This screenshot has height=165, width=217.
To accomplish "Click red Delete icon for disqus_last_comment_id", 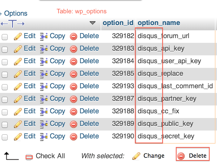I will click(73, 87).
